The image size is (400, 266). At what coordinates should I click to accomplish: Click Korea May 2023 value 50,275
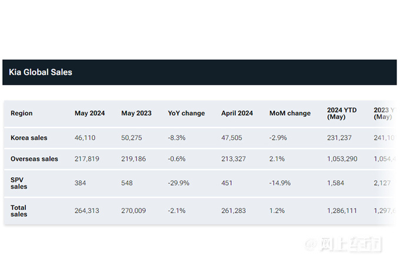point(132,138)
